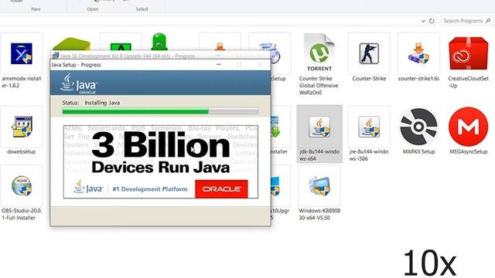
Task: Click the '3 Billion Devices Run Java' banner
Action: [161, 161]
